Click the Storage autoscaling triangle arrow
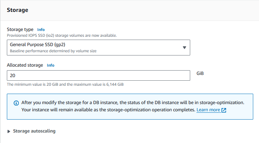Screen dimensions: 259x143 tap(9, 131)
